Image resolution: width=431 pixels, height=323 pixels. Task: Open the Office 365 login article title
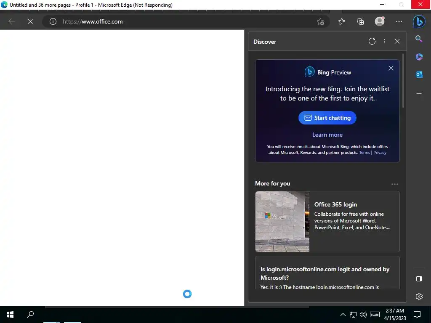tap(335, 204)
